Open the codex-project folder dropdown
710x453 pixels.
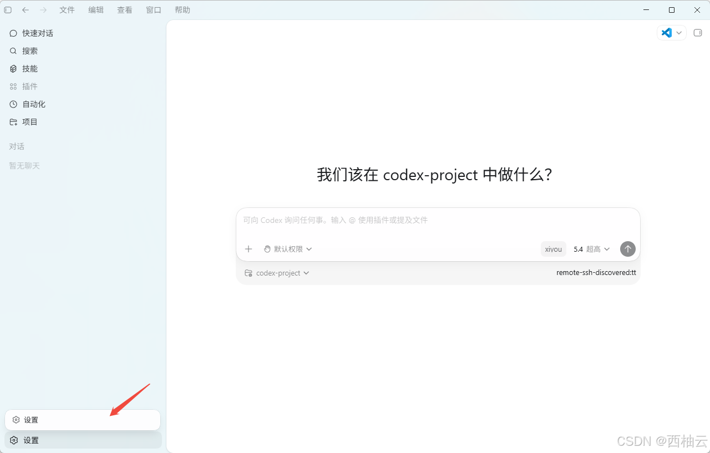(x=277, y=273)
